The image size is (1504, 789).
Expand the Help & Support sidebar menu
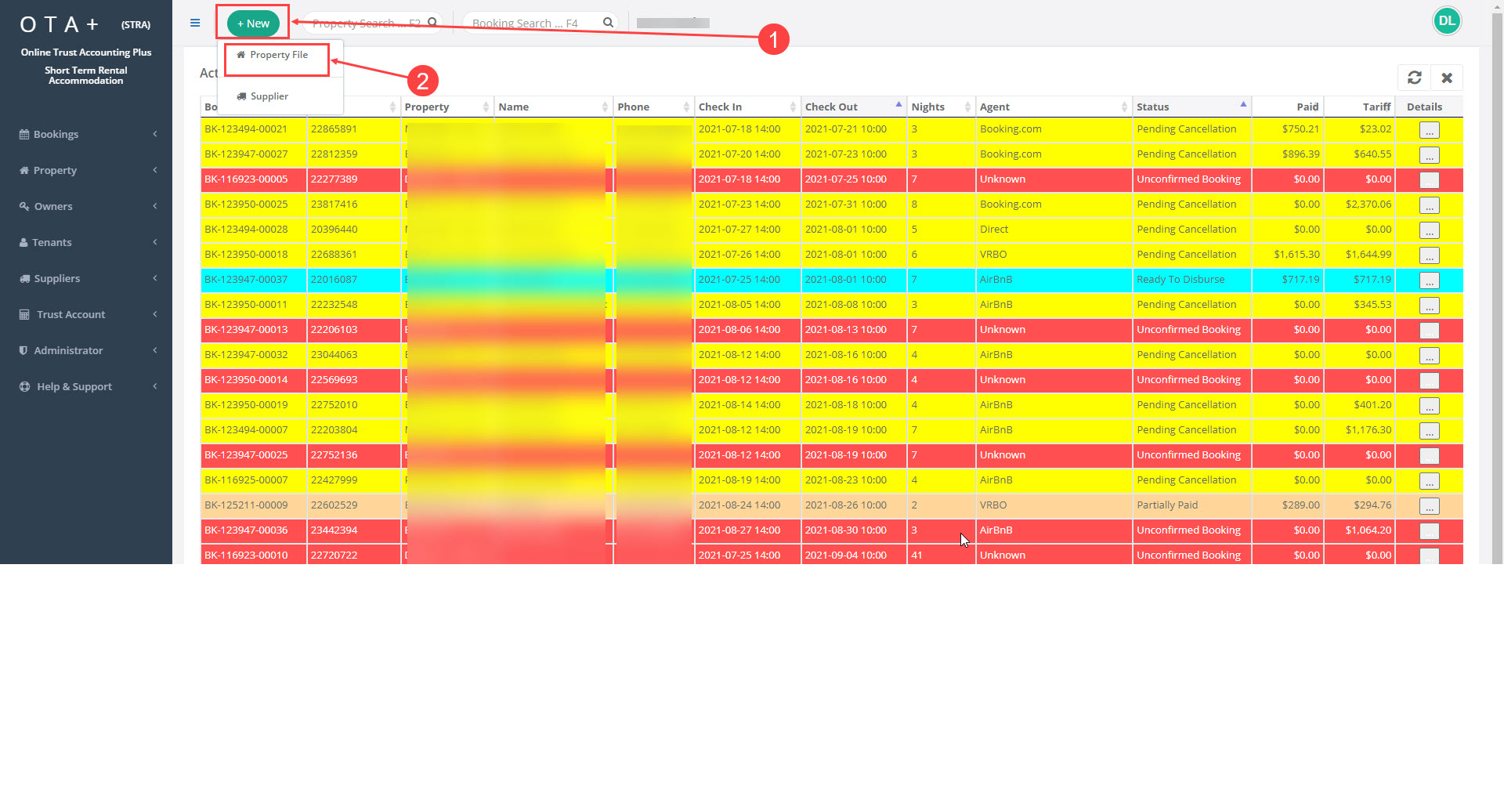click(86, 386)
